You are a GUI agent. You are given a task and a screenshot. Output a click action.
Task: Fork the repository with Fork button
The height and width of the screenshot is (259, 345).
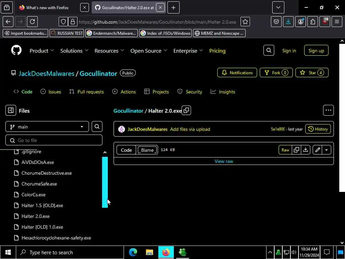coord(276,73)
